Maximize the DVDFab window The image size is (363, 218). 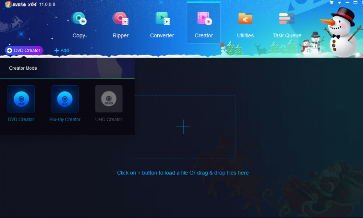click(355, 2)
